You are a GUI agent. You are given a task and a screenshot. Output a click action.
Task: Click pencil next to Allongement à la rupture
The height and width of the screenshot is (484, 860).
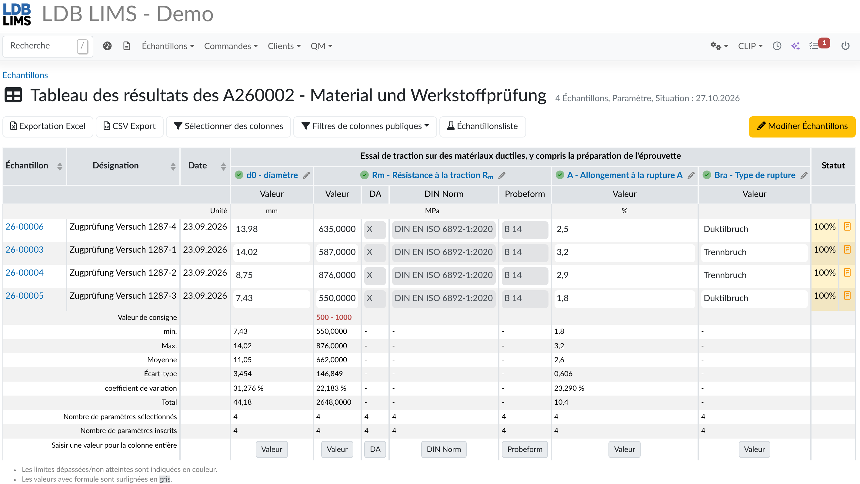691,175
